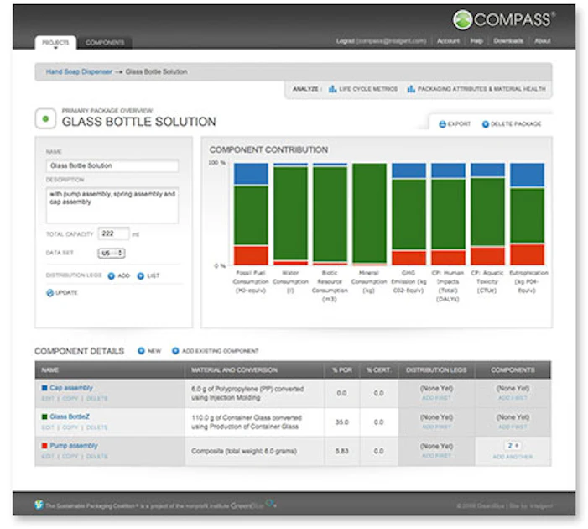The image size is (588, 529).
Task: Go to Hand Soap Dispenser breadcrumb
Action: [79, 71]
